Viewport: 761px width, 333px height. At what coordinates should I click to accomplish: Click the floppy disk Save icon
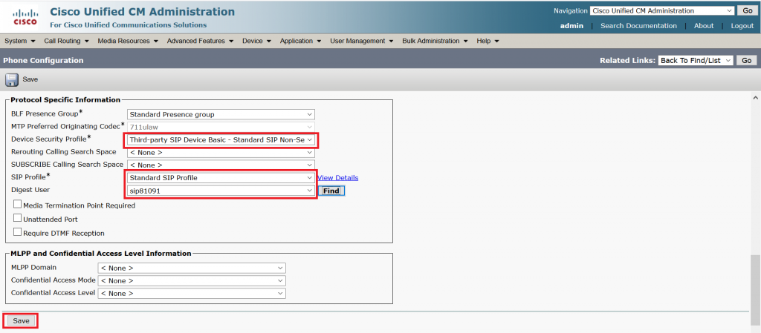pos(13,79)
